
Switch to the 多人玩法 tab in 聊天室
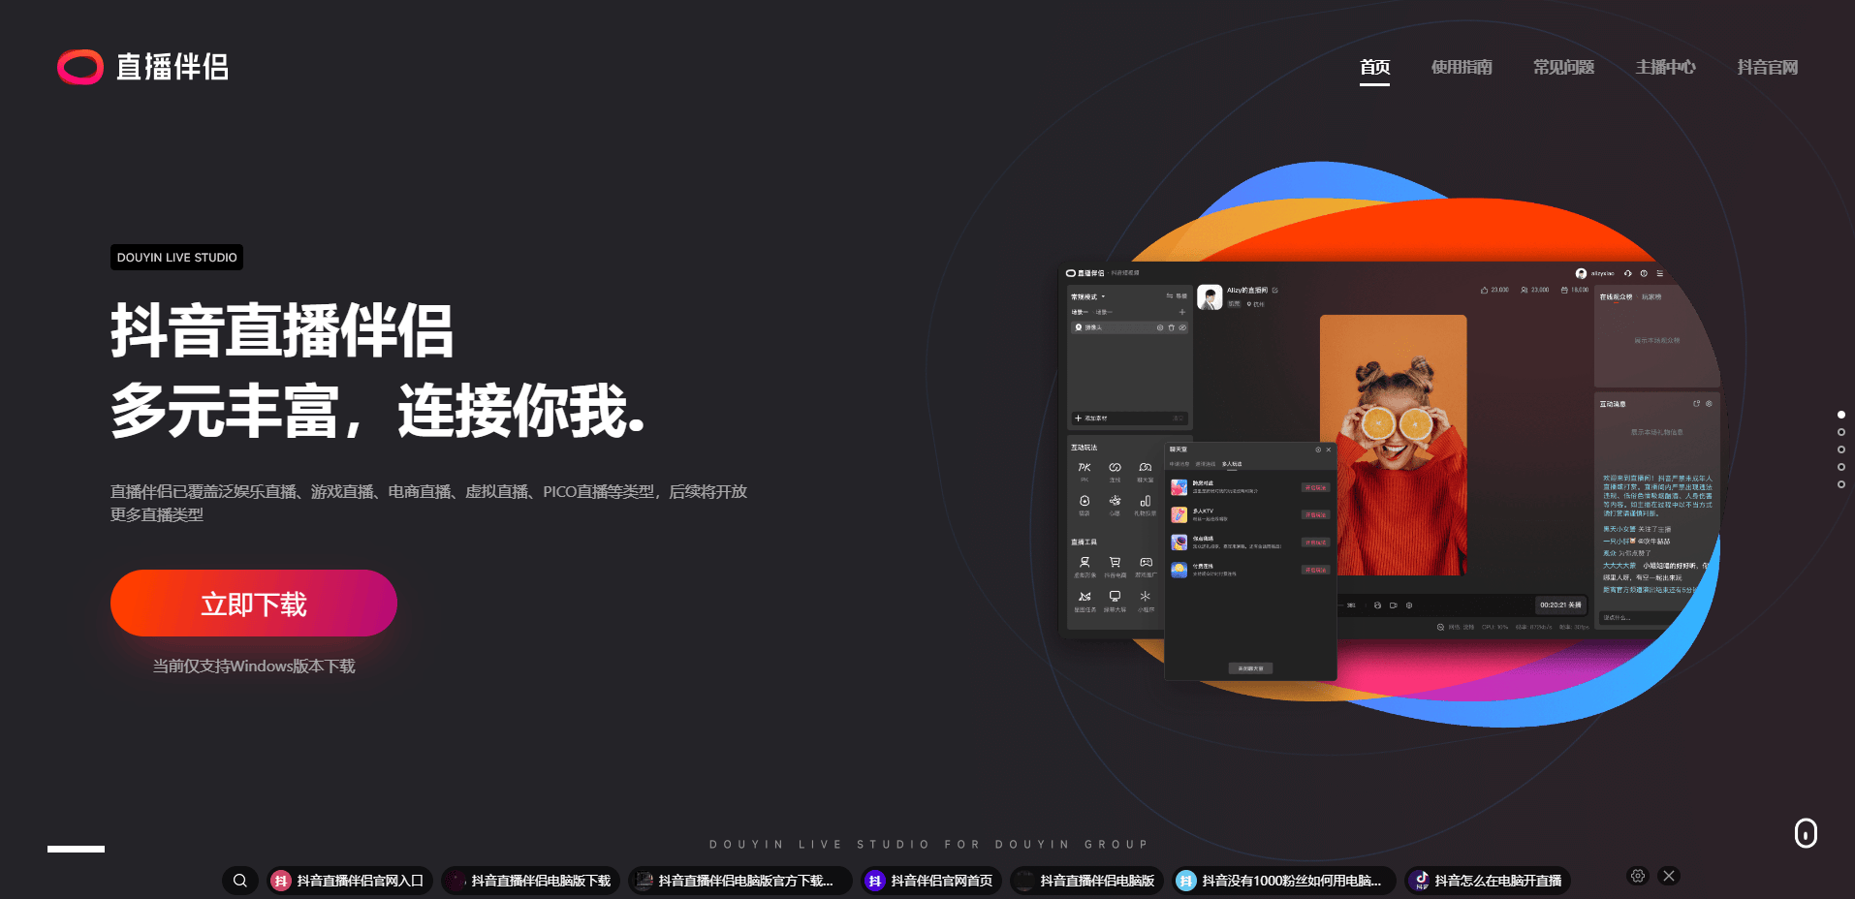pyautogui.click(x=1232, y=464)
